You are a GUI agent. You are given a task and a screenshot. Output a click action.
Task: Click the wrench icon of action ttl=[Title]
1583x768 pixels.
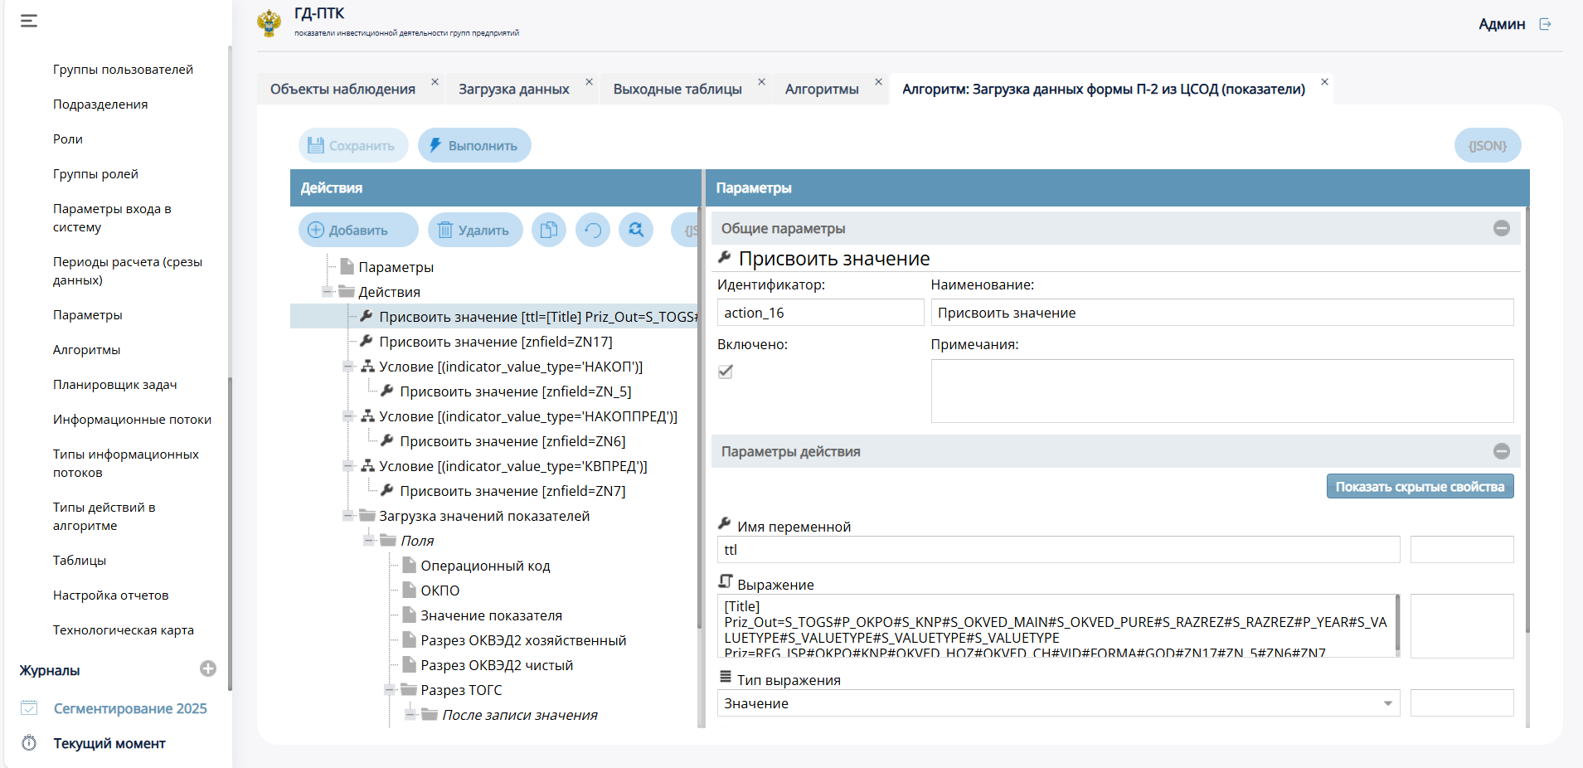367,316
